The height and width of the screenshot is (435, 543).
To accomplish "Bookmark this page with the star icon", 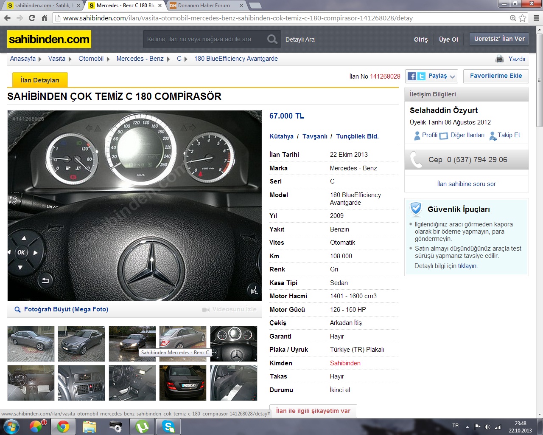I will 523,18.
